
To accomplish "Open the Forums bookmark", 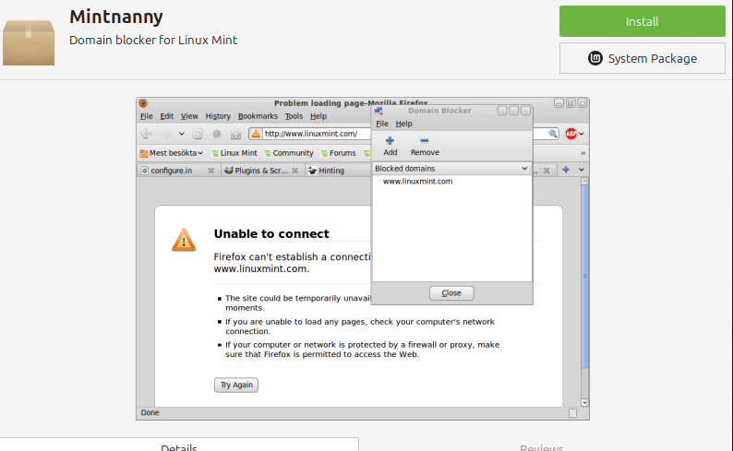I will click(x=338, y=153).
